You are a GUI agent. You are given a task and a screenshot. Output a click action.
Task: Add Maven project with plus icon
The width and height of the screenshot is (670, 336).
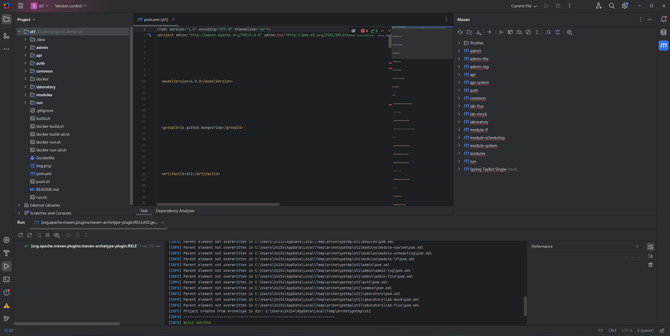point(489,32)
